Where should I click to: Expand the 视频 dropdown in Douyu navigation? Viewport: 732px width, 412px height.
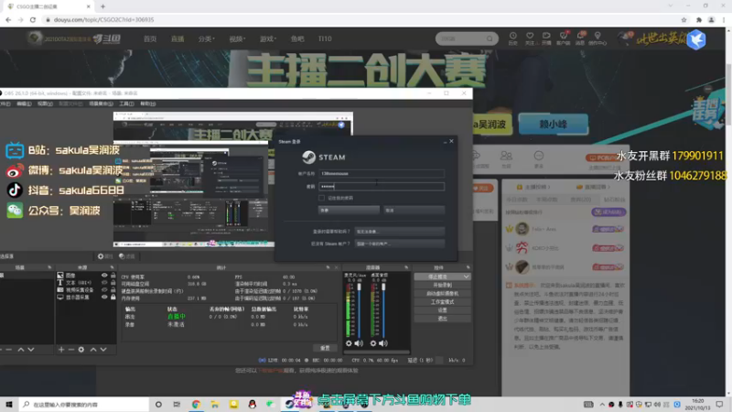[237, 38]
